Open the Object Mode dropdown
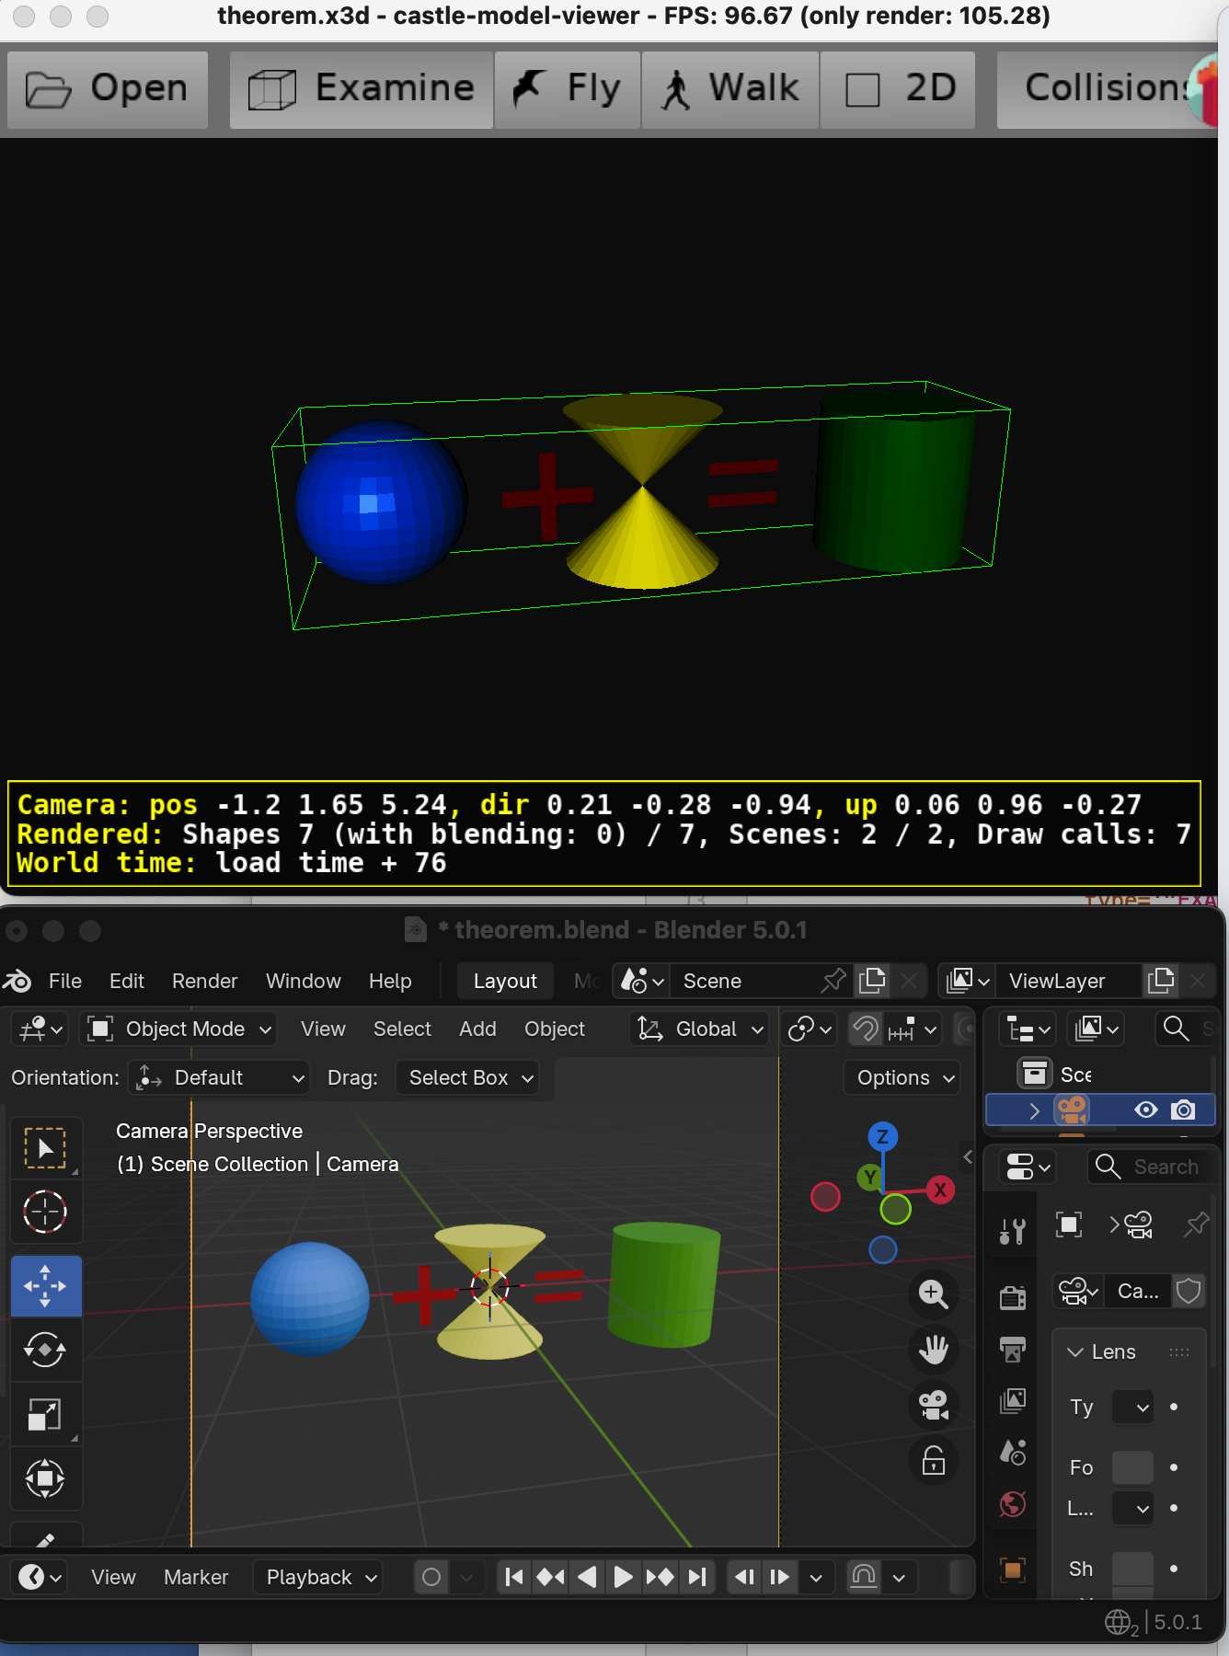This screenshot has height=1656, width=1229. (180, 1029)
